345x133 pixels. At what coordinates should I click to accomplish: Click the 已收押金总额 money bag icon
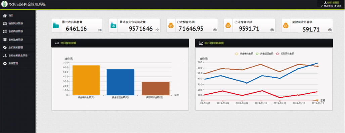coord(171,26)
